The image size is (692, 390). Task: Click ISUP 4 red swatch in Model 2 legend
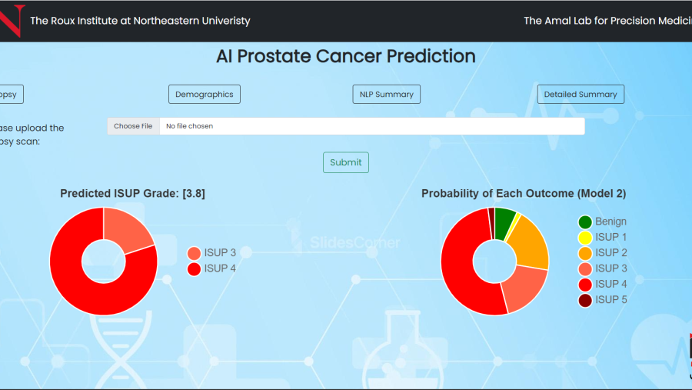pos(585,285)
